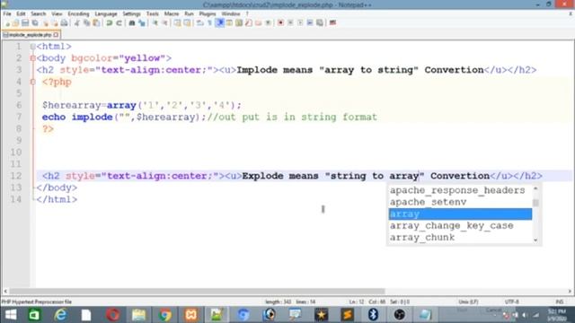Place cursor on the 'echo implode' line
575x323 pixels.
click(x=209, y=118)
